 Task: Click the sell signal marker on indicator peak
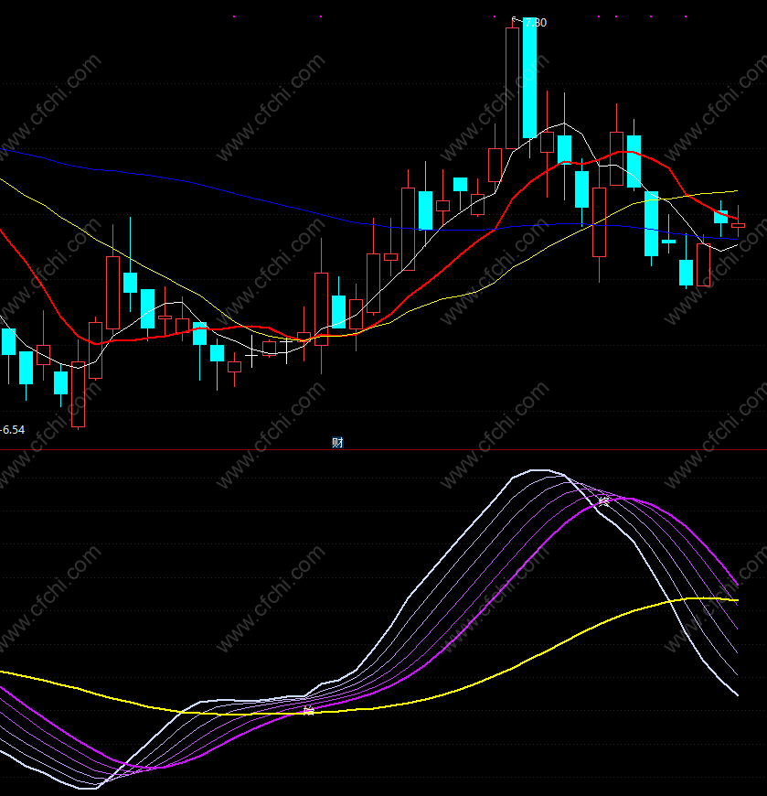pyautogui.click(x=602, y=501)
